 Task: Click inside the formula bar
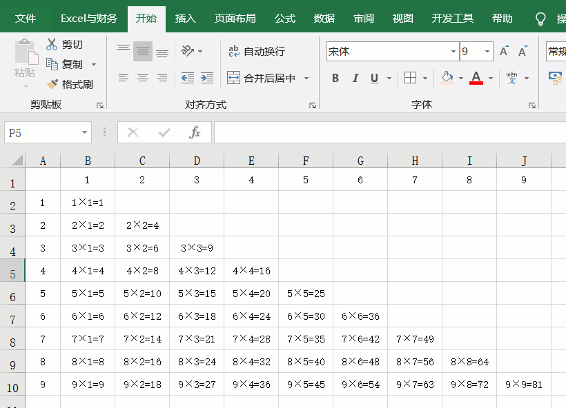(390, 132)
